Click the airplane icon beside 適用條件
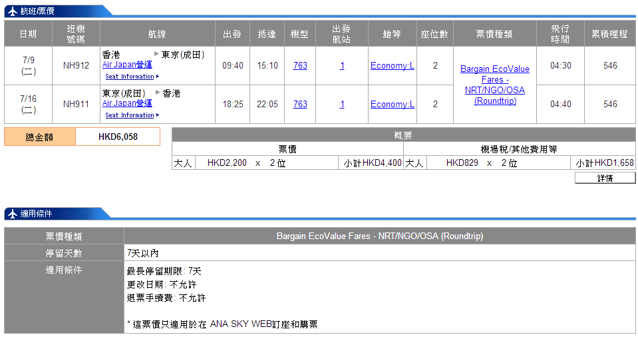638x339 pixels. 12,214
